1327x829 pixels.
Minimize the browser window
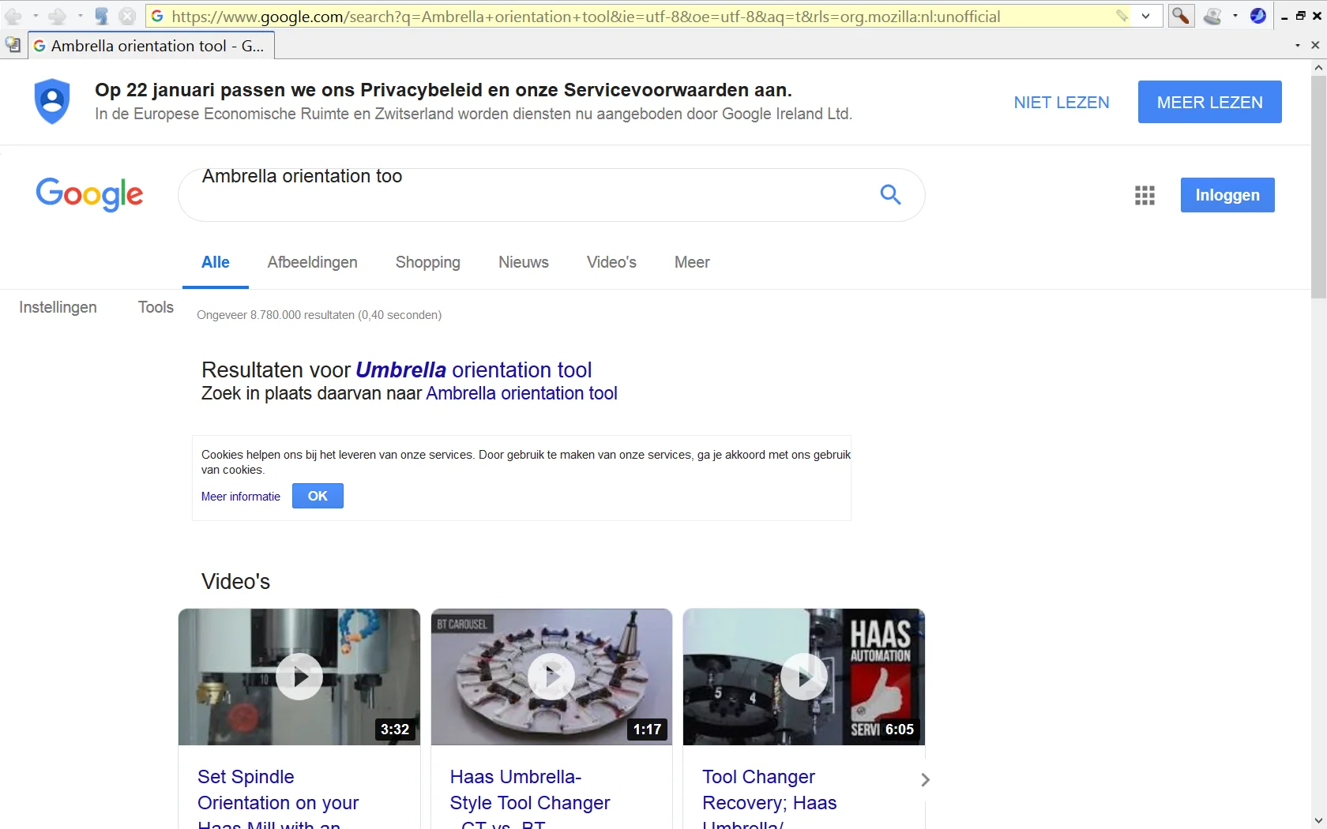(1284, 16)
